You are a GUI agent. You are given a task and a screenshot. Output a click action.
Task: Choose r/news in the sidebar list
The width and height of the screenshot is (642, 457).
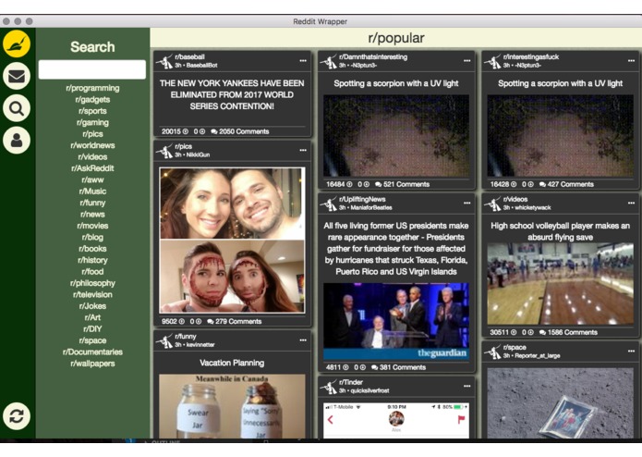click(x=92, y=215)
